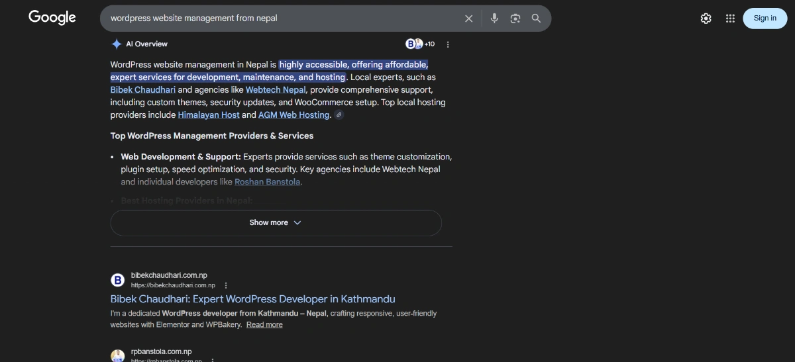Click the https://bibekchaudhari.com.np URL text
795x362 pixels.
pos(173,286)
